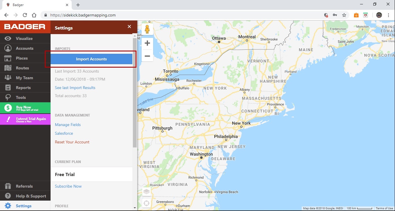
Task: Click the key password icon in address bar
Action: click(x=335, y=15)
